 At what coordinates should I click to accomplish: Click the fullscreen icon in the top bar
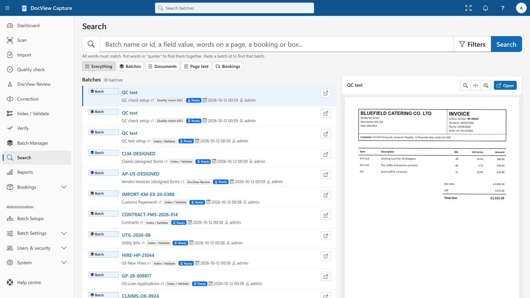click(468, 8)
